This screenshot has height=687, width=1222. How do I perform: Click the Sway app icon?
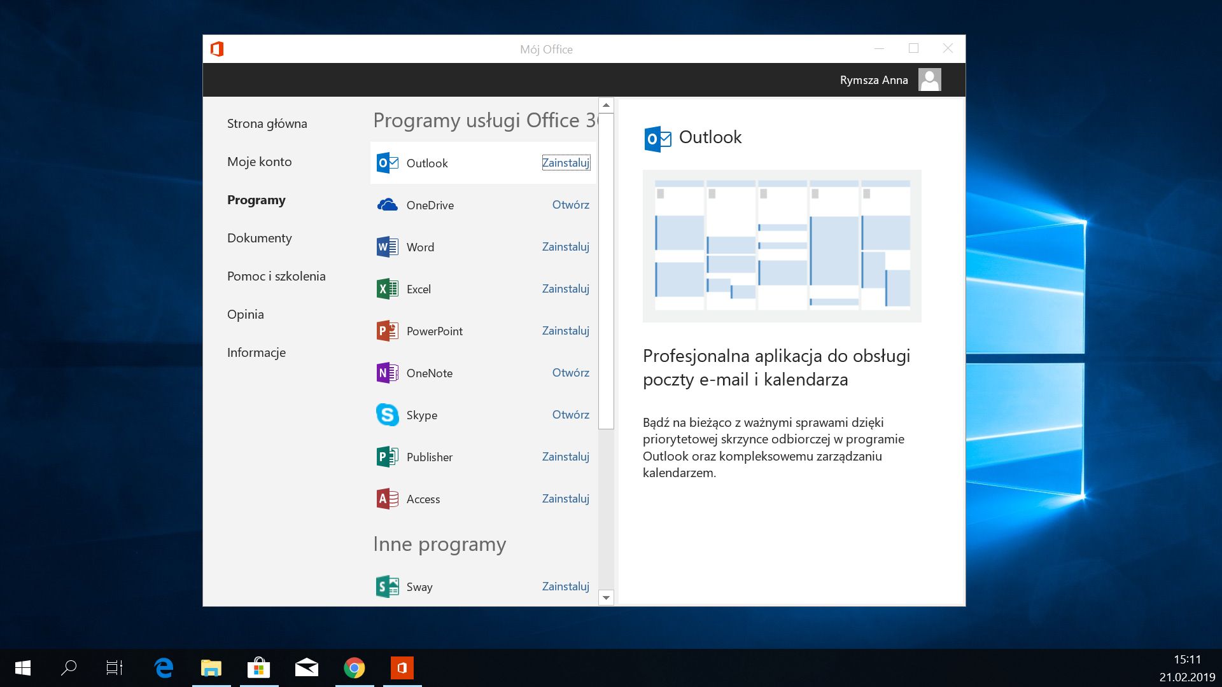[x=387, y=586]
